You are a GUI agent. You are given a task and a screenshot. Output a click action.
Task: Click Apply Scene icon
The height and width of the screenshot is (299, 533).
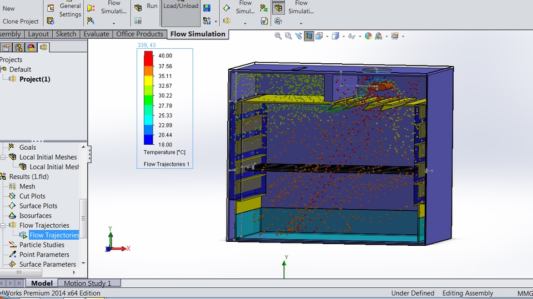[x=378, y=36]
